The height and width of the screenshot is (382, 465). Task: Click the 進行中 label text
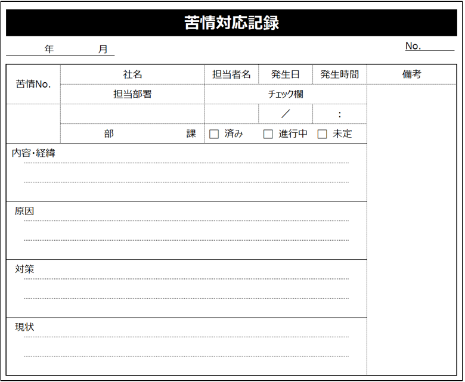[293, 134]
